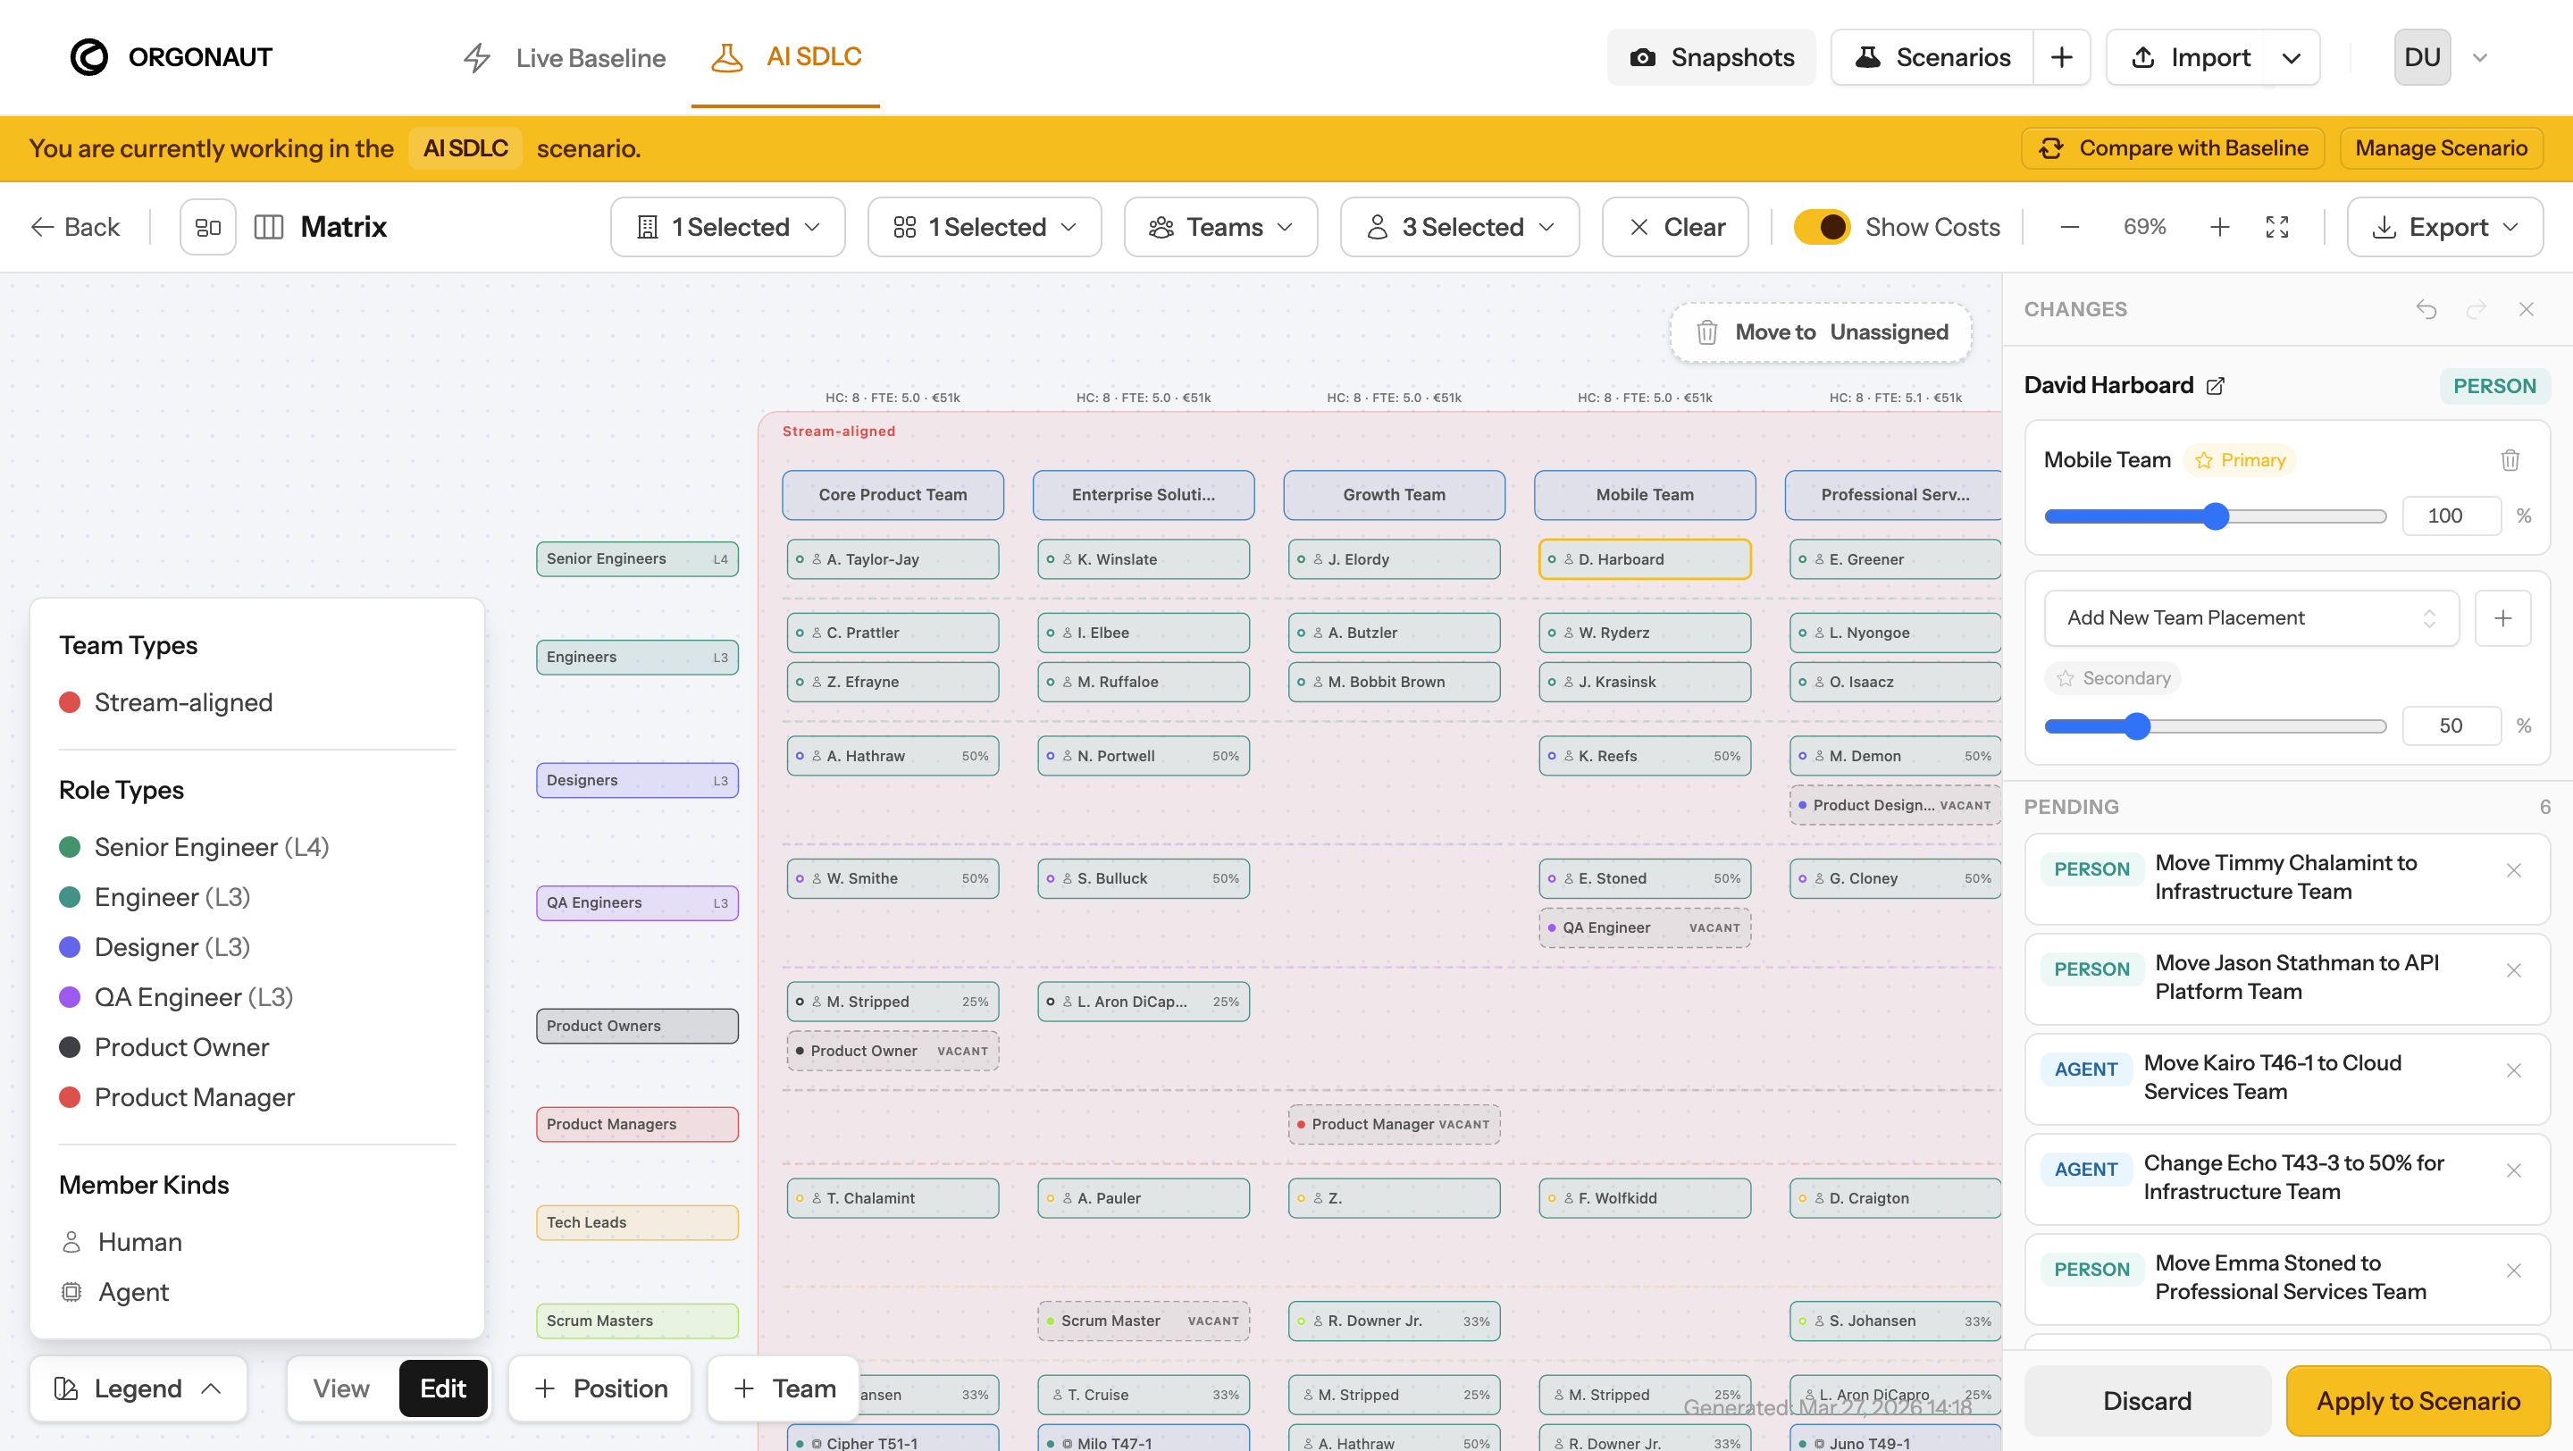Redo change in Changes panel

click(x=2477, y=309)
